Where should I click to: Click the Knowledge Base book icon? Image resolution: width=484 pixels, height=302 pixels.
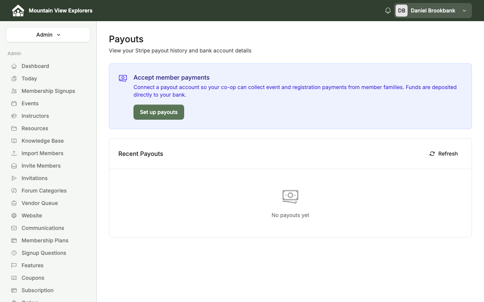pos(14,141)
